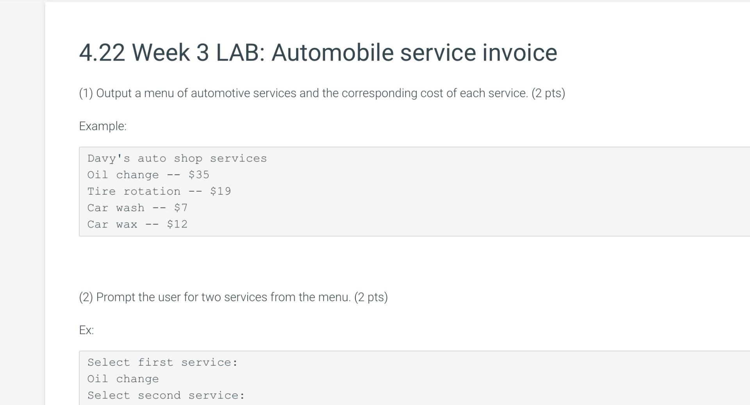750x405 pixels.
Task: Click the Automobile service invoice lab heading
Action: coord(318,52)
